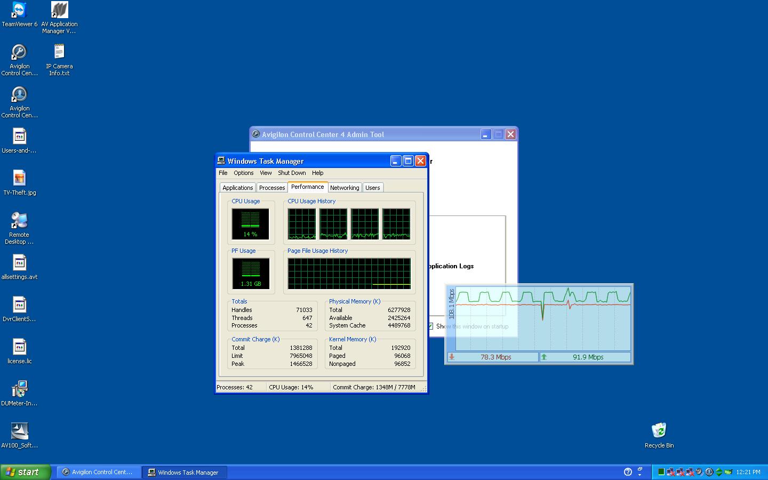Switch to the Processes tab

272,188
